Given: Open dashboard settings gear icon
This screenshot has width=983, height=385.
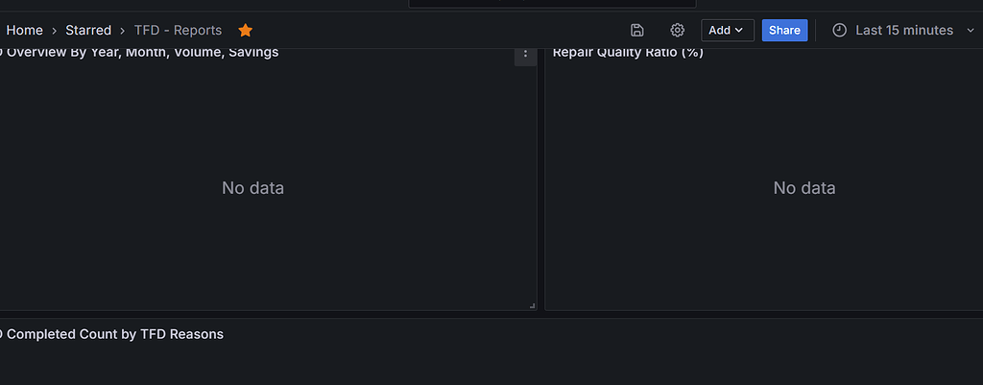Looking at the screenshot, I should point(678,31).
